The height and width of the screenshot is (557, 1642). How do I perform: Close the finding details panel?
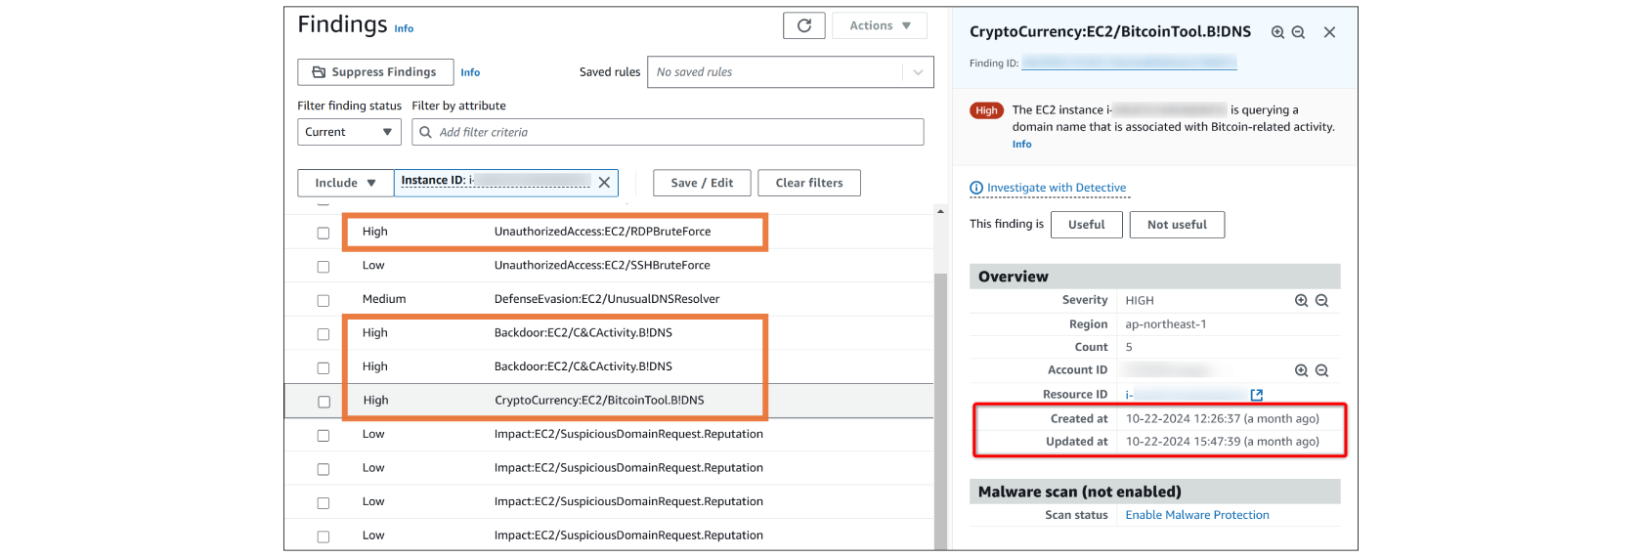click(1329, 32)
